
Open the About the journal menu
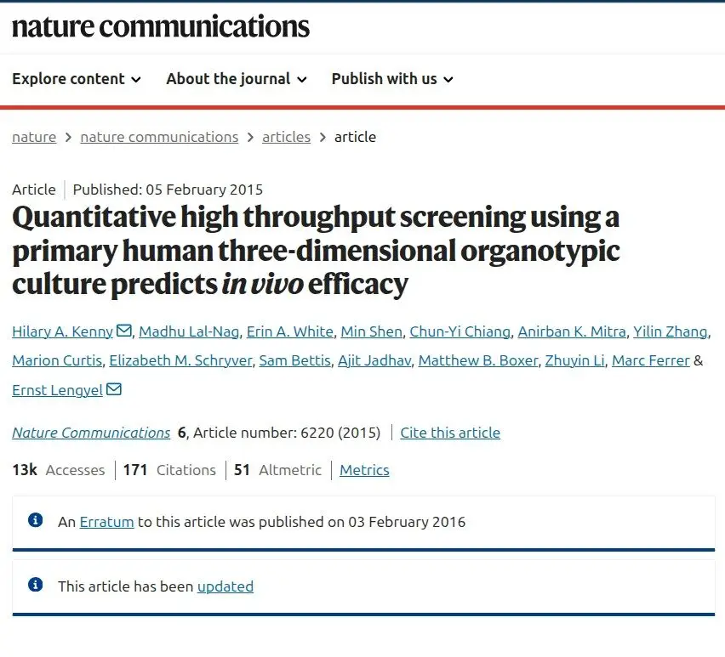pos(237,79)
